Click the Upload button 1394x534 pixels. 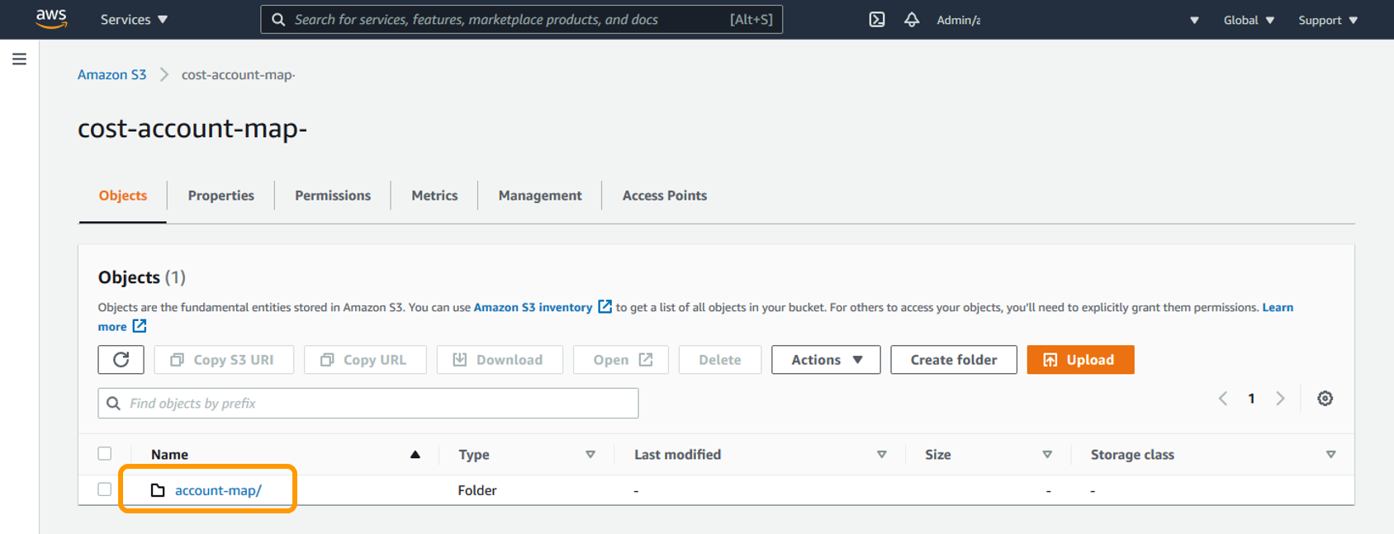[1080, 360]
